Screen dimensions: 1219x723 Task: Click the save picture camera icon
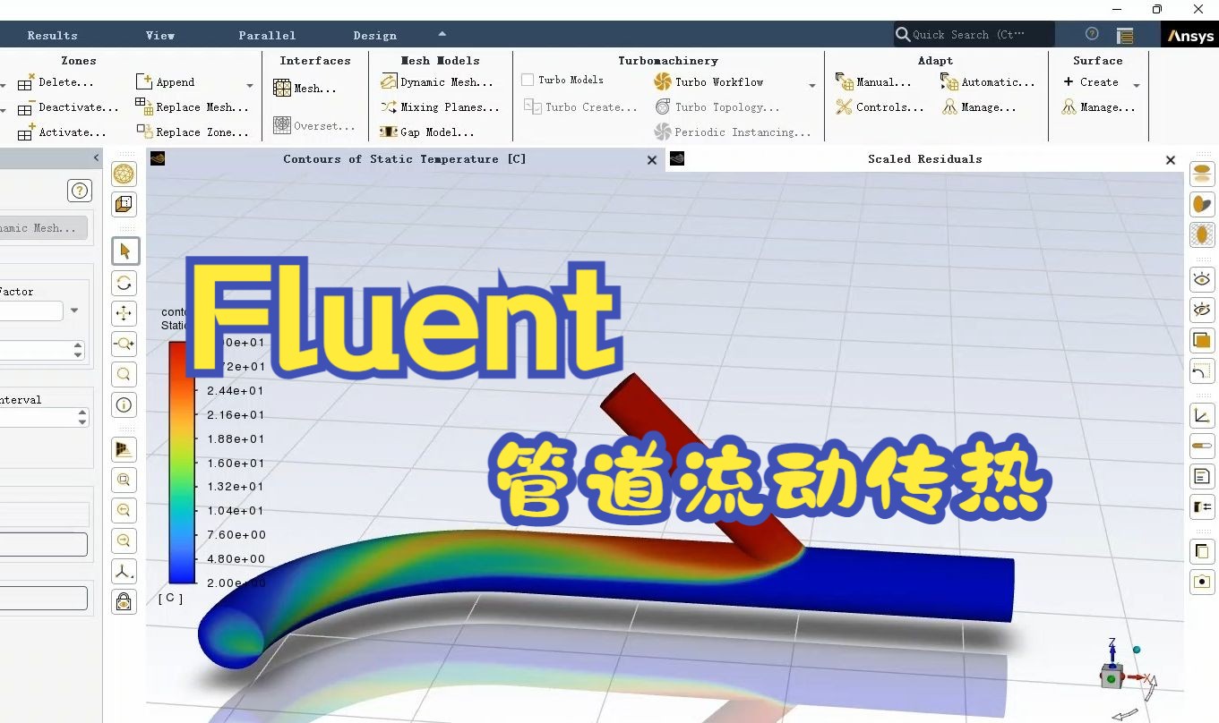[x=1202, y=582]
